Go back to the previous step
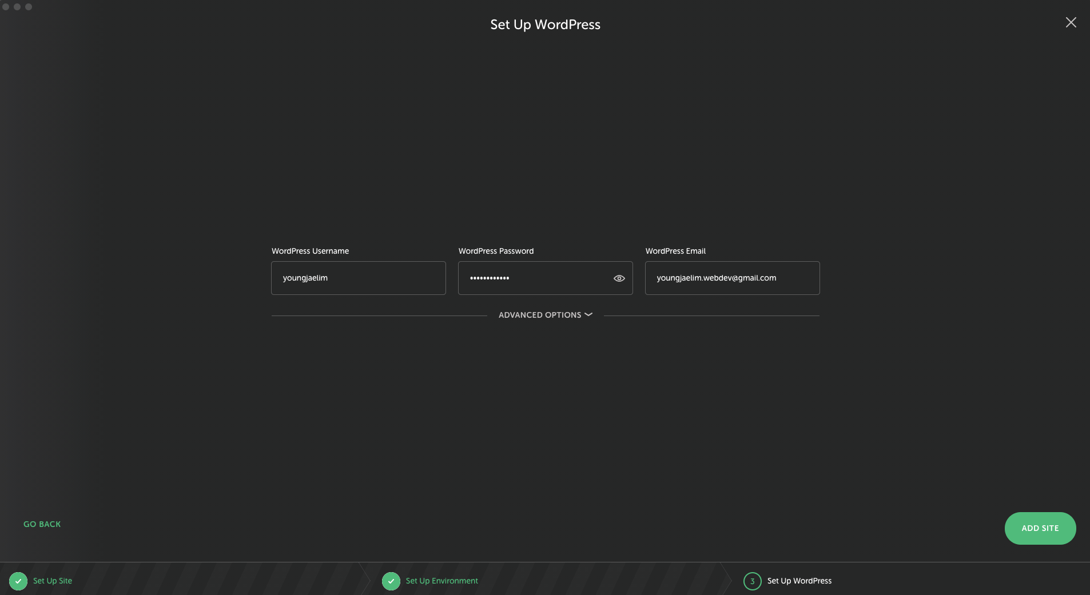 (42, 524)
